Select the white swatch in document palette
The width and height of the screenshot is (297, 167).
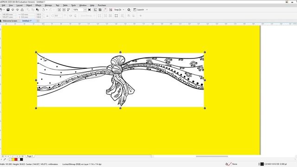point(19,160)
